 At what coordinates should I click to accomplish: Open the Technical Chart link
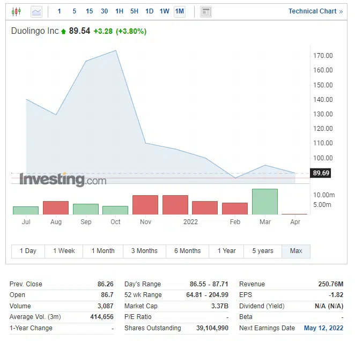[x=316, y=11]
